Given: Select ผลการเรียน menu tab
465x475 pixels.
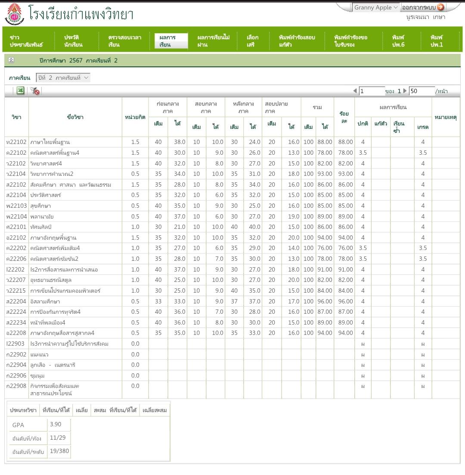Looking at the screenshot, I should coord(171,41).
